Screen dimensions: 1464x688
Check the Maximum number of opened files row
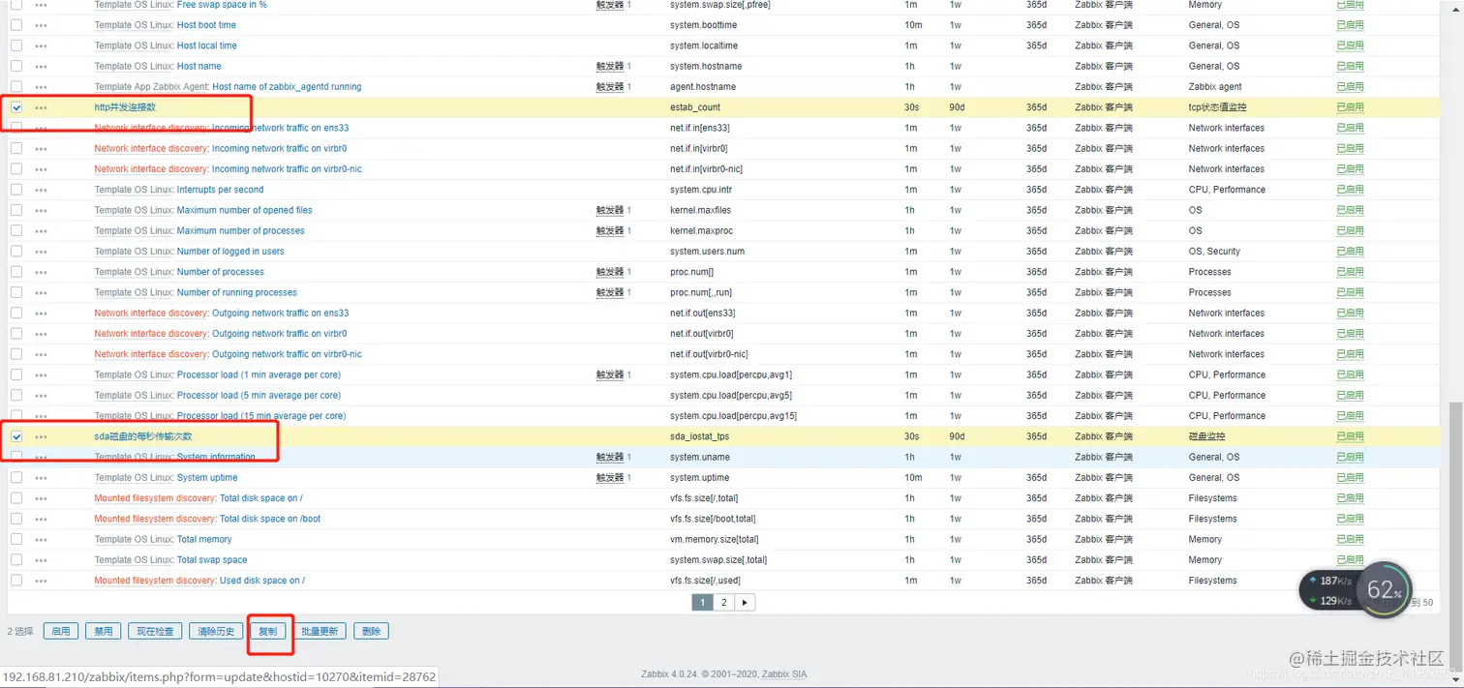click(16, 210)
